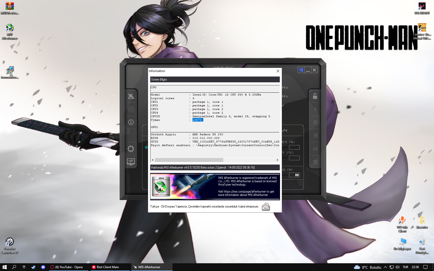This screenshot has width=434, height=271.
Task: Select Afterburner profile slot 3
Action: point(315,135)
